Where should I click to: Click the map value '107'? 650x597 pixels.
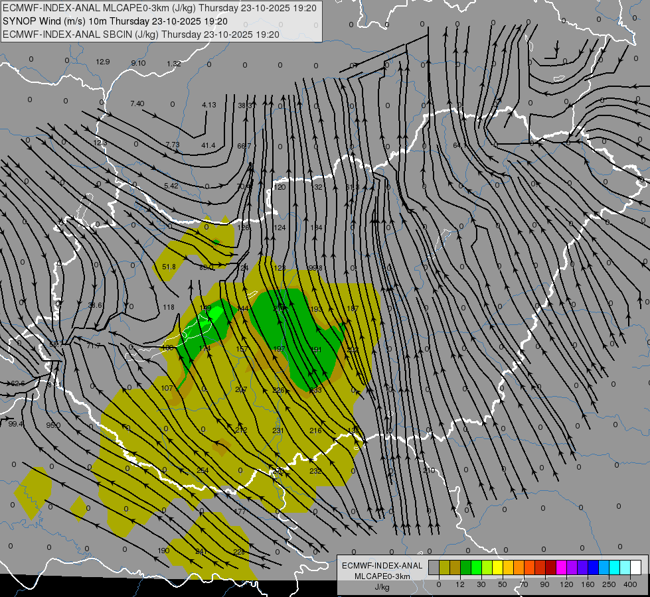tap(167, 388)
